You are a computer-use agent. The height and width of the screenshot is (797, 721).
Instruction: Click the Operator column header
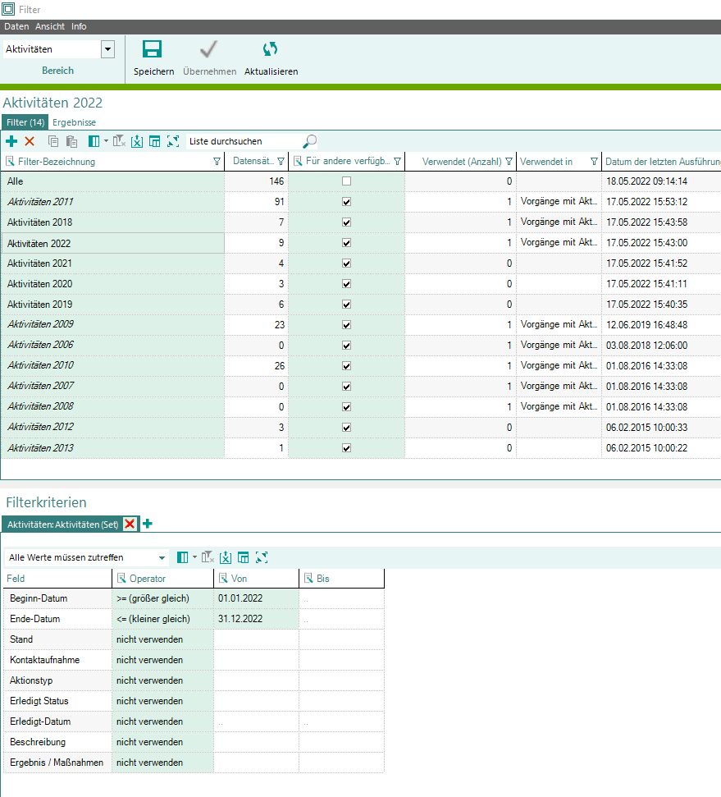162,579
